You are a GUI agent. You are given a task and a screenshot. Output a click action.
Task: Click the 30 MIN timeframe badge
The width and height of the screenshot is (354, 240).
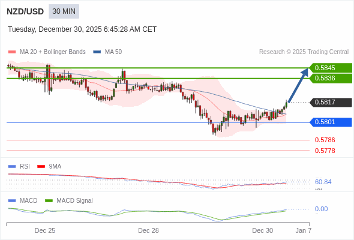(64, 11)
